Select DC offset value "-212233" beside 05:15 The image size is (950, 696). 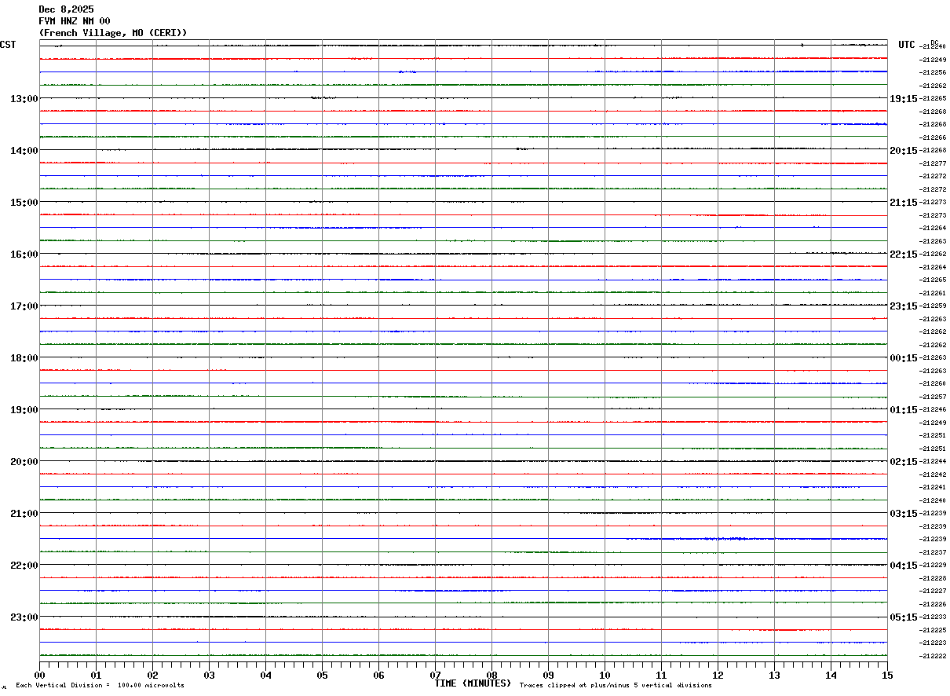[932, 617]
